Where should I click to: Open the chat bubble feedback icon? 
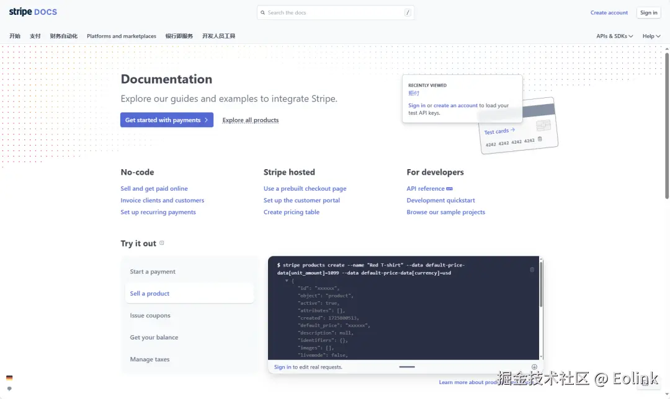9,388
